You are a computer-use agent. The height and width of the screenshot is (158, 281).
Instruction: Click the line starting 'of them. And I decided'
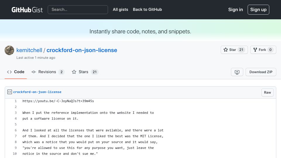[x=93, y=136]
